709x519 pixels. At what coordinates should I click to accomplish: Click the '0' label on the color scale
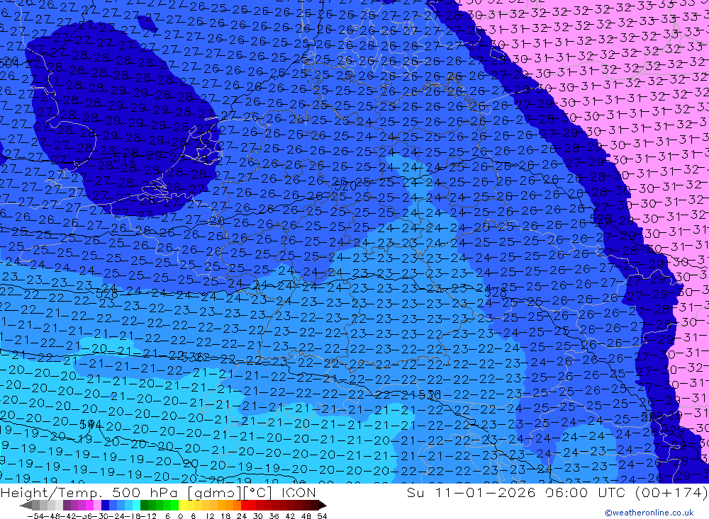coord(180,516)
